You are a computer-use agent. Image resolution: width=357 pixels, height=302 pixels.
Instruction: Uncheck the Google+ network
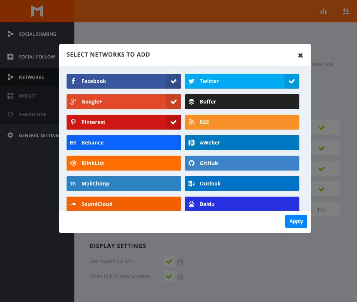coord(173,102)
